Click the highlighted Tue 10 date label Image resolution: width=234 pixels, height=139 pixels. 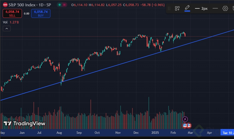227,133
